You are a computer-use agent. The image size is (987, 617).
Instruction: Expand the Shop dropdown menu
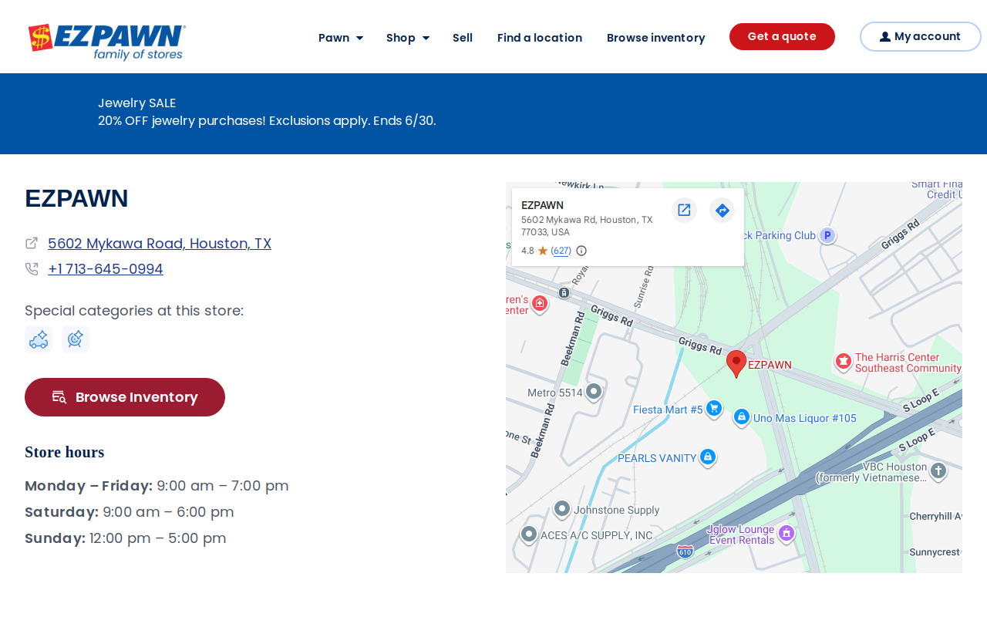[407, 38]
